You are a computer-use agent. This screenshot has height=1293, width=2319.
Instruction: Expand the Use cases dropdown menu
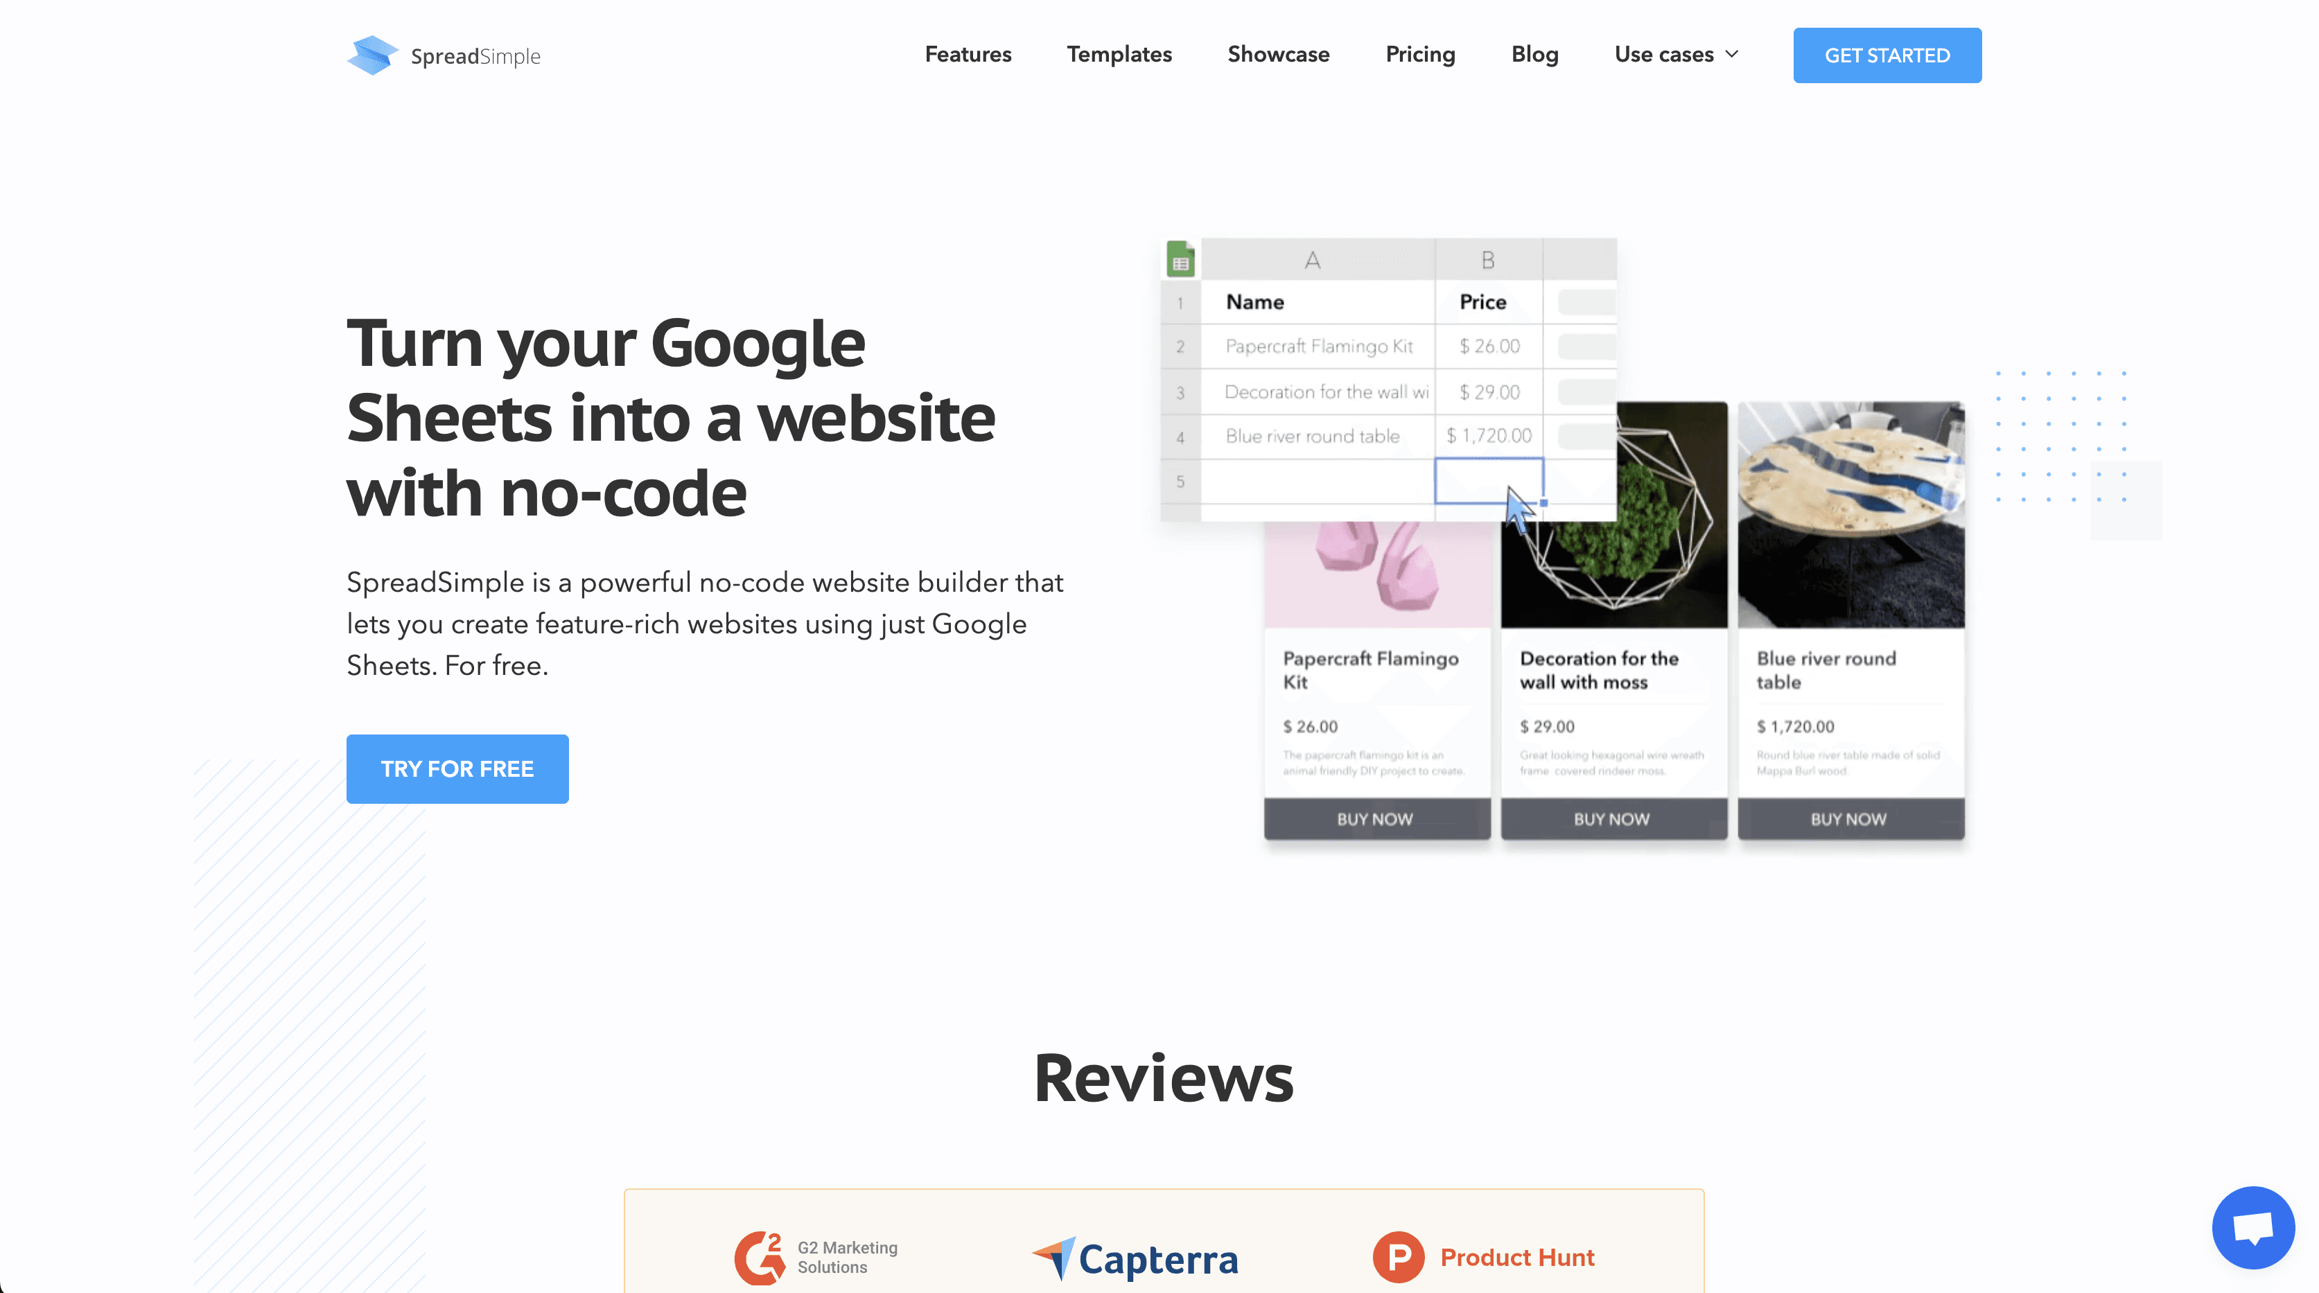point(1676,54)
